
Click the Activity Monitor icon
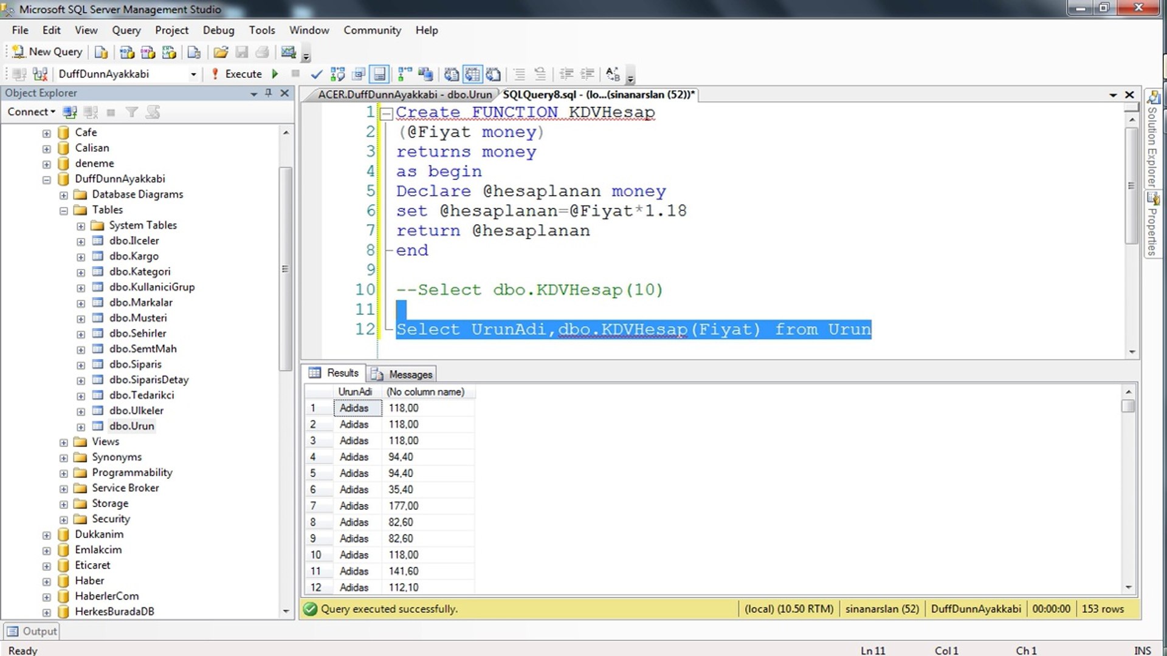click(289, 52)
